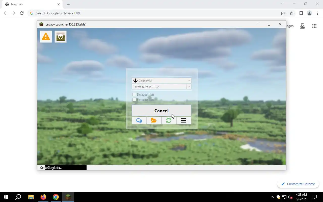Close the Legacy Launcher window
Image resolution: width=323 pixels, height=202 pixels.
[280, 24]
